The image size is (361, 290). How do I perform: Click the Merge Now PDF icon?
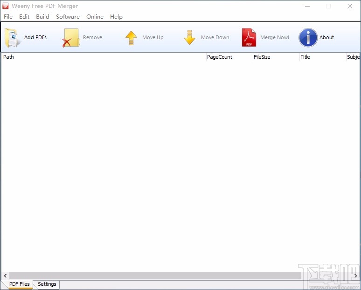pos(249,37)
